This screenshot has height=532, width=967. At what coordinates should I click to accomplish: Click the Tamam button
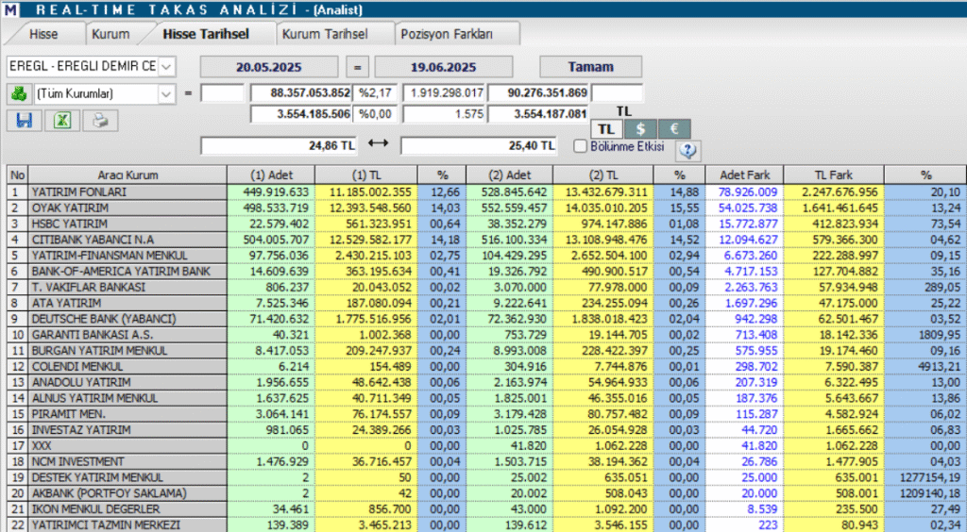click(x=590, y=67)
